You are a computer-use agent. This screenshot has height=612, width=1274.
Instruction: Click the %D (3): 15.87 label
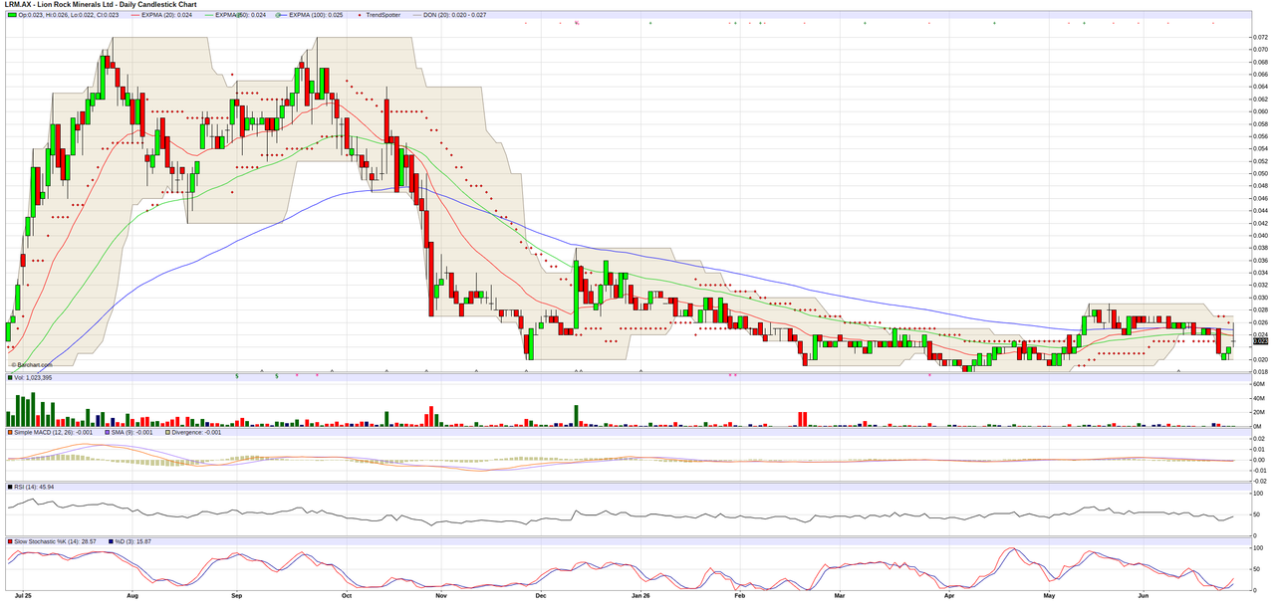pyautogui.click(x=132, y=541)
